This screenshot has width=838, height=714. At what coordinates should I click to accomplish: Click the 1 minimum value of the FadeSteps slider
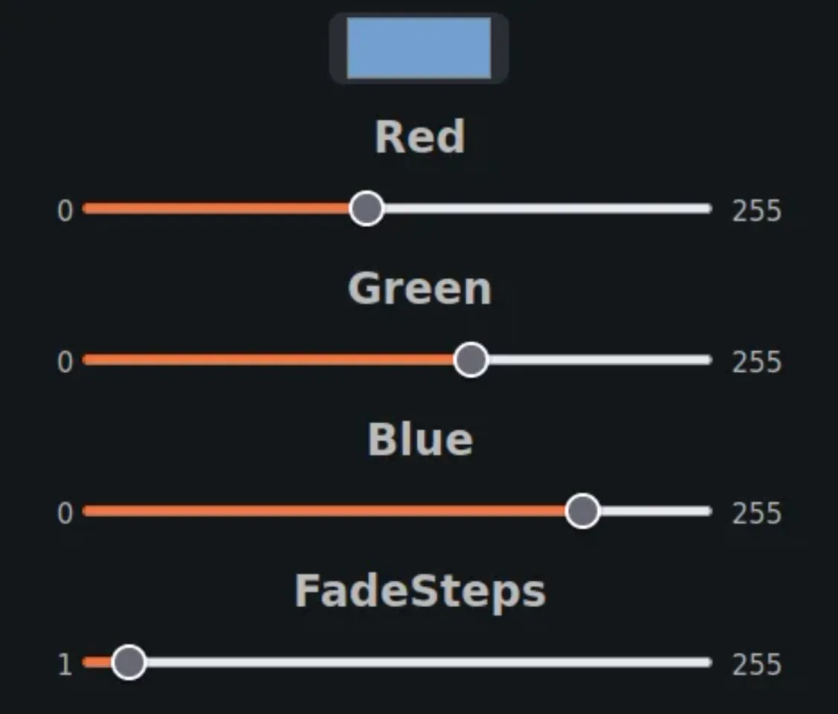point(65,665)
